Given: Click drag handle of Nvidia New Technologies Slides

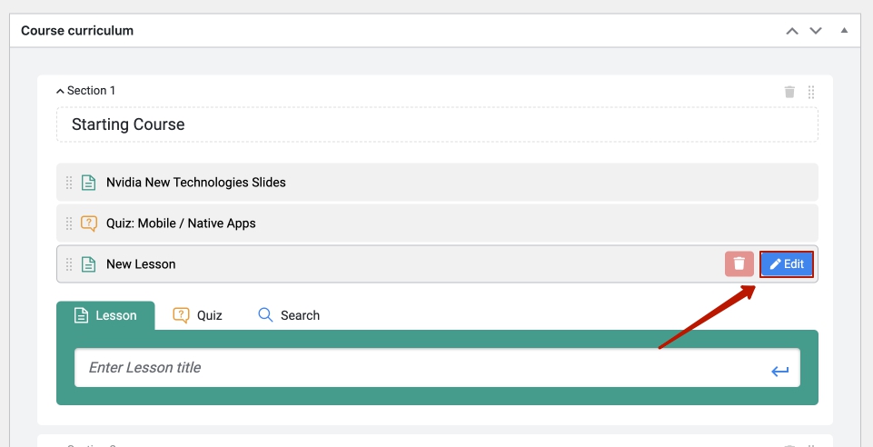Looking at the screenshot, I should tap(69, 183).
